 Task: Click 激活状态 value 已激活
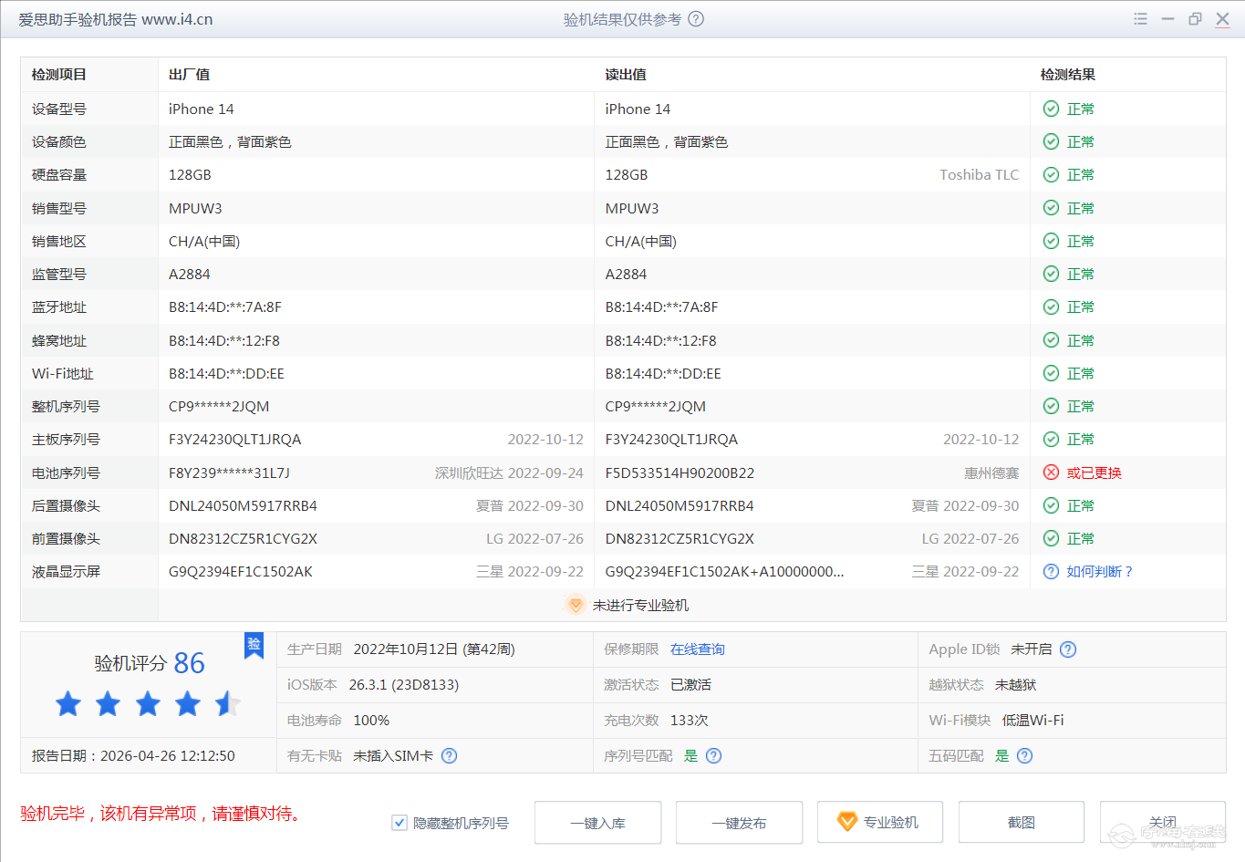tap(690, 685)
